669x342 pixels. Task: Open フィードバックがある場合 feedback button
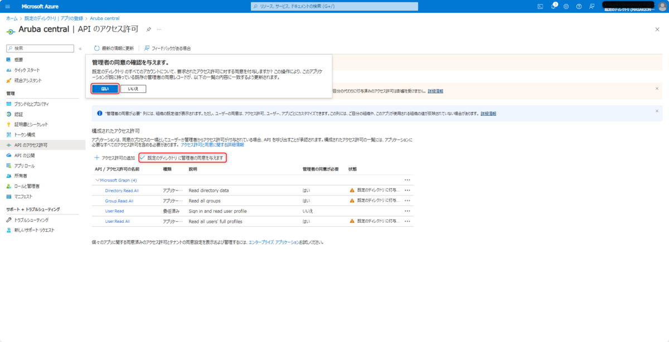point(167,48)
